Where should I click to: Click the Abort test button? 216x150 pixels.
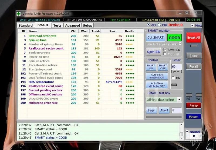(164, 110)
